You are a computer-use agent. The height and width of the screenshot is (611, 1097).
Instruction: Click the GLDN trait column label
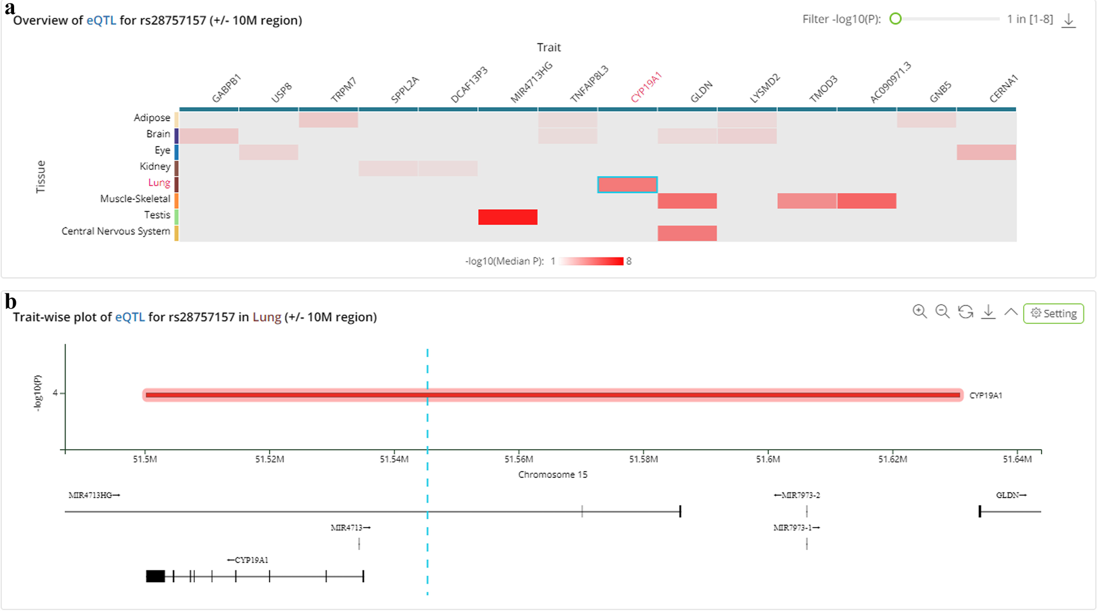(701, 92)
